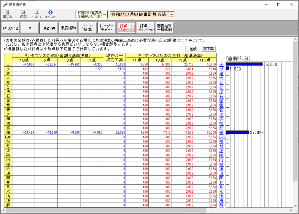
Task: Click the 3,750 cell in 土 row
Action: click(x=137, y=64)
